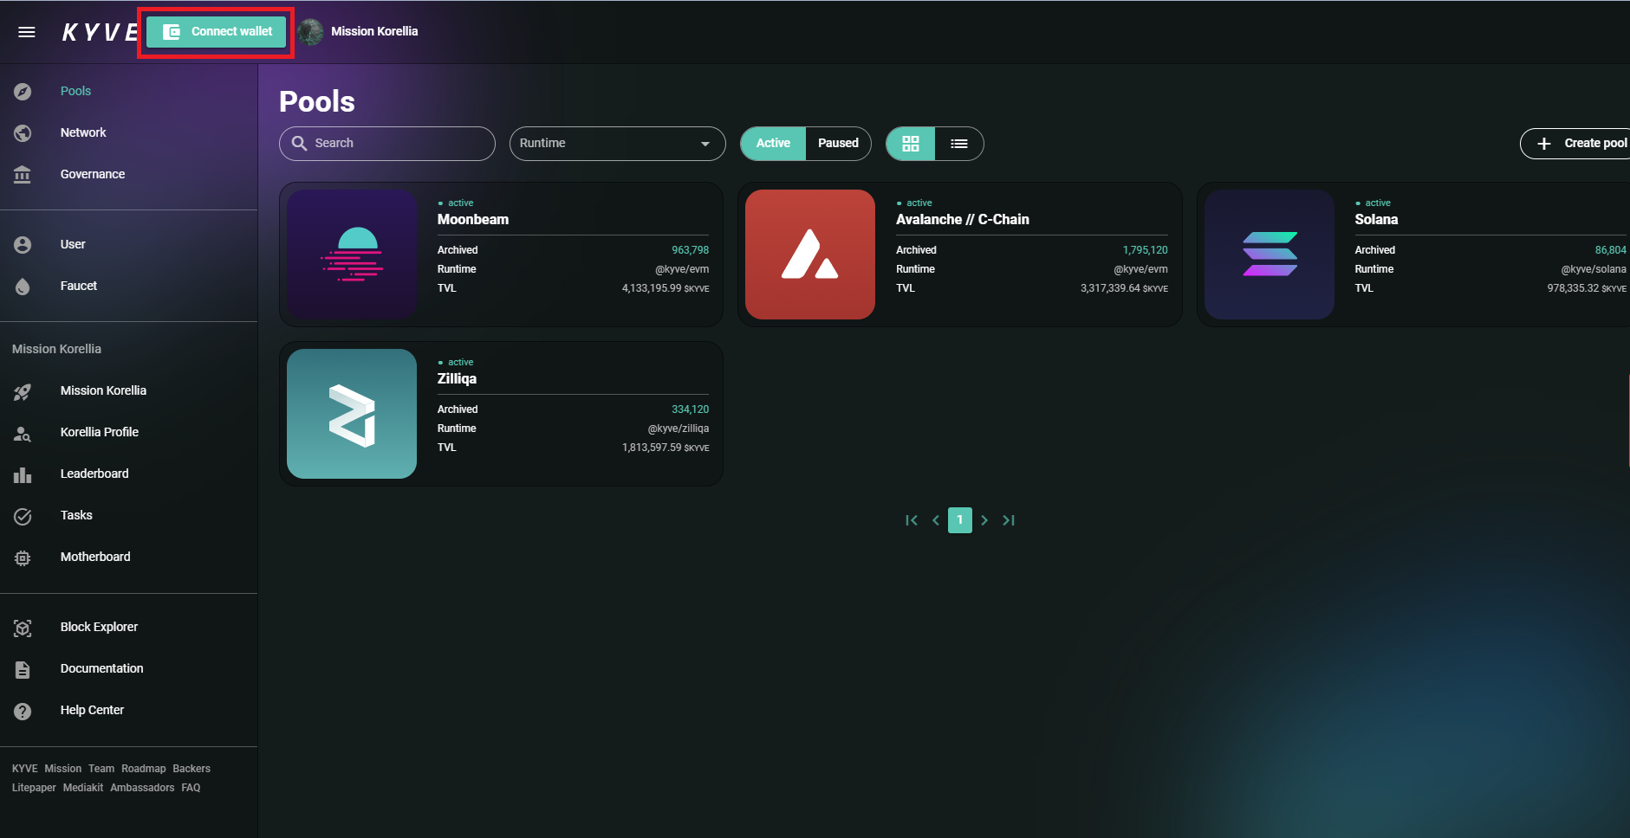Open Motherboard page

(95, 557)
